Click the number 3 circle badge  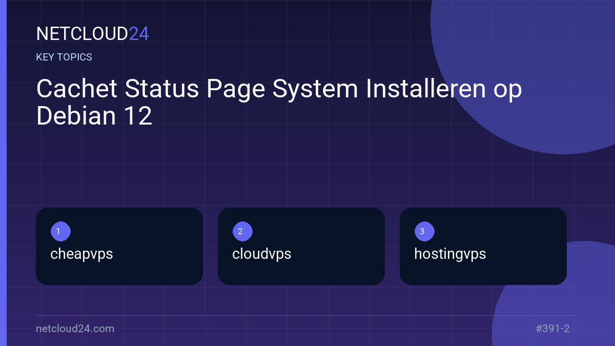424,231
